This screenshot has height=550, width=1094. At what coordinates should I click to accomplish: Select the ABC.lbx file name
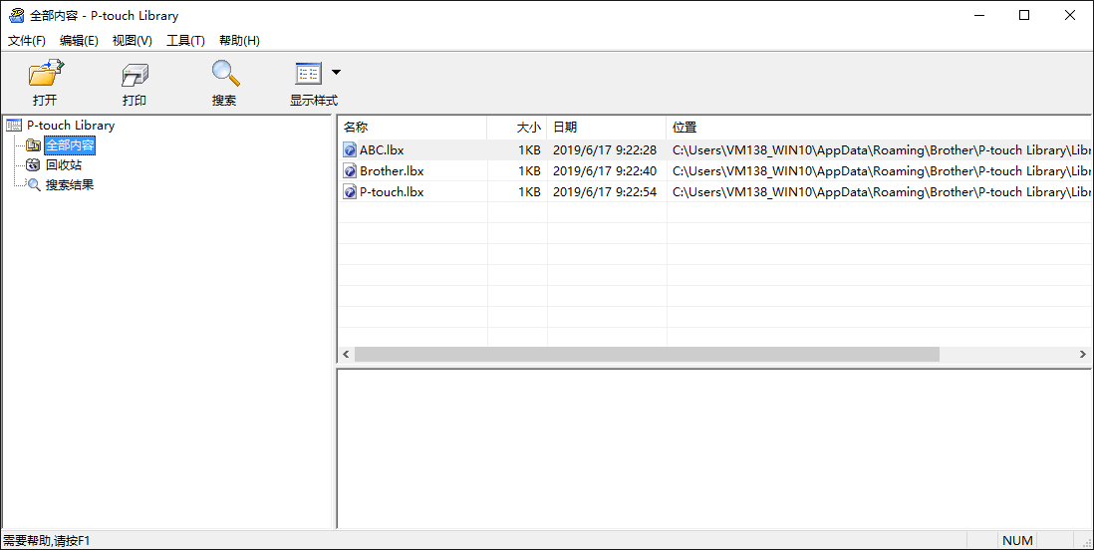pos(382,150)
